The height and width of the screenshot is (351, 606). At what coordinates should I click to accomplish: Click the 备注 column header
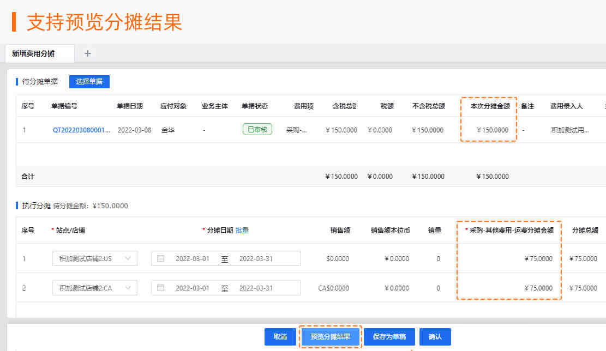[x=527, y=106]
